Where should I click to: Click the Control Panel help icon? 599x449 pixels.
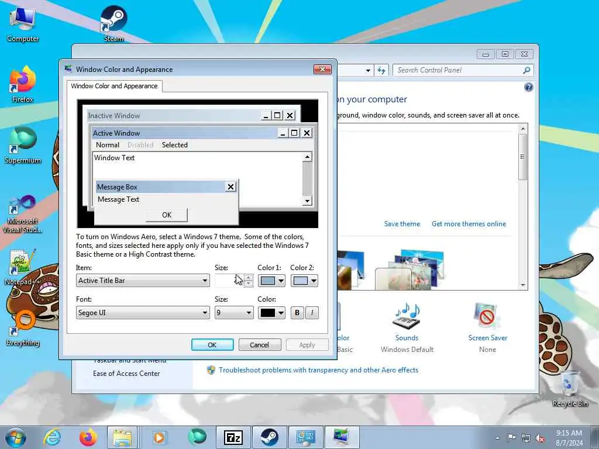pyautogui.click(x=528, y=88)
